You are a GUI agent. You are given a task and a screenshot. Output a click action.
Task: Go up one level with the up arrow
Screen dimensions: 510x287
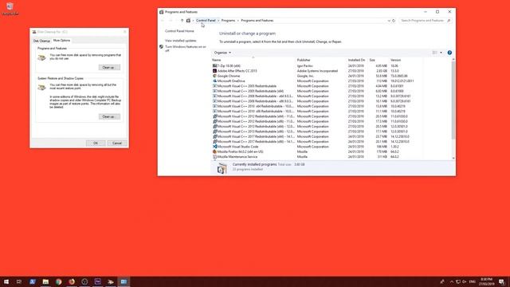[x=182, y=21]
